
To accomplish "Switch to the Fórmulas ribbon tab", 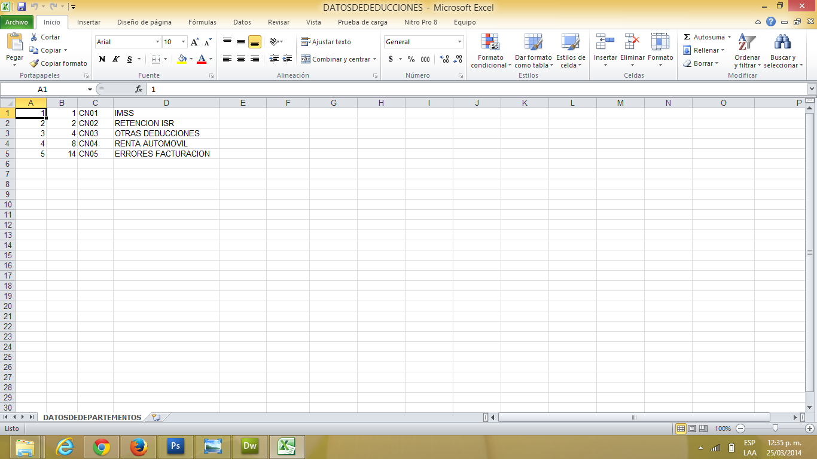I will (202, 22).
